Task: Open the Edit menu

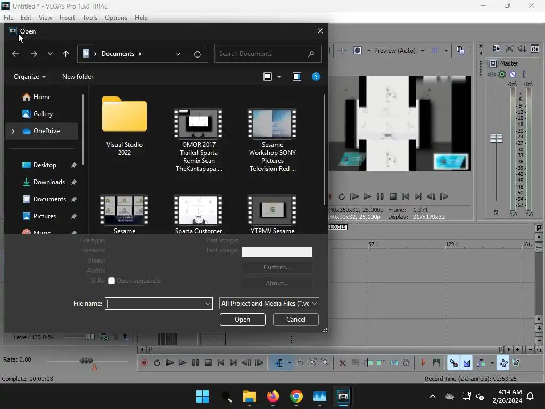Action: pyautogui.click(x=26, y=18)
